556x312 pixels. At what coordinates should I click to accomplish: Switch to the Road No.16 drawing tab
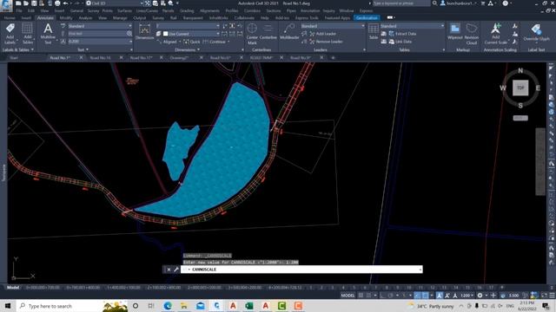coord(100,58)
